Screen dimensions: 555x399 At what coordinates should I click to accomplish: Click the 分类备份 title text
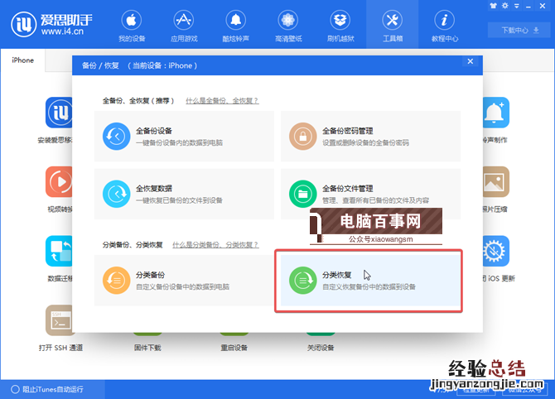click(151, 275)
